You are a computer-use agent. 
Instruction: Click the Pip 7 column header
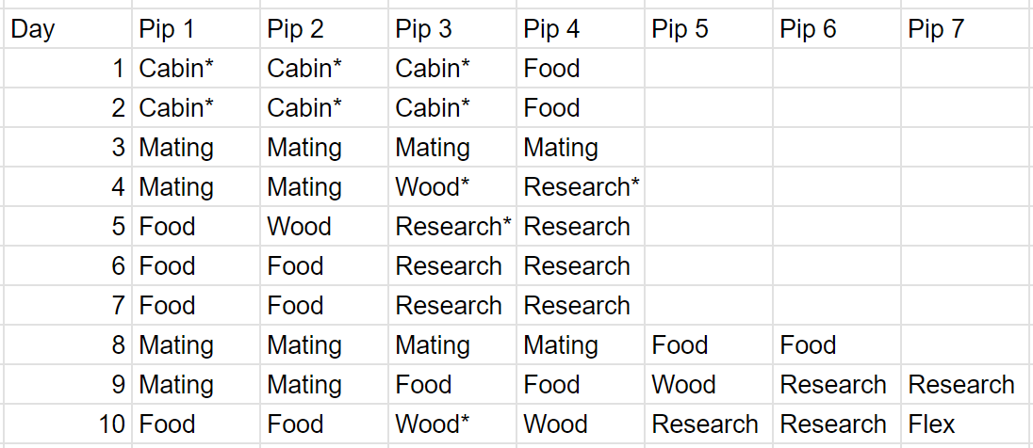(964, 29)
